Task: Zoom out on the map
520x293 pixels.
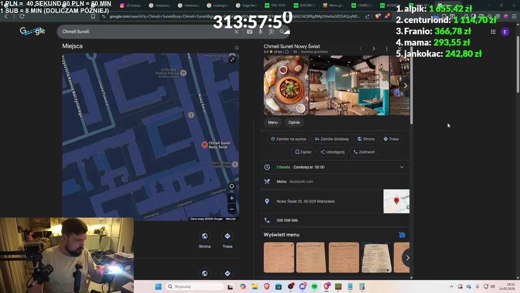Action: pos(232,209)
